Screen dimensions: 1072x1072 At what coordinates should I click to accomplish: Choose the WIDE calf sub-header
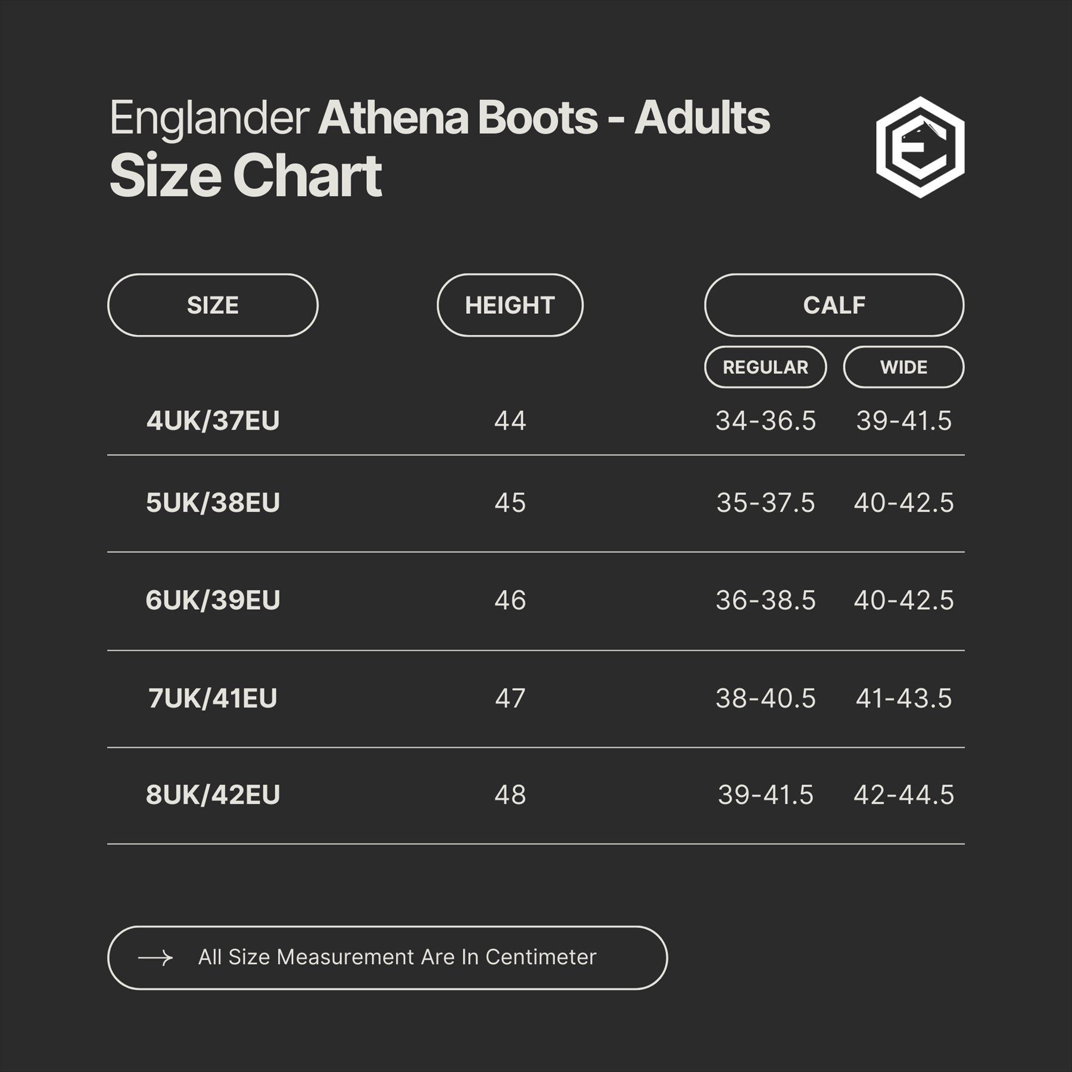[903, 367]
